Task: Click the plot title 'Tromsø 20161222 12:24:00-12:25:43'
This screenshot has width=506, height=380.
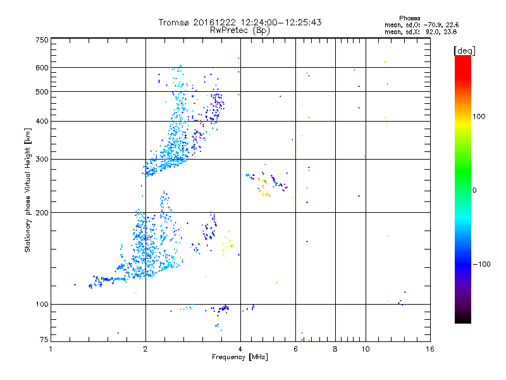Action: 240,22
